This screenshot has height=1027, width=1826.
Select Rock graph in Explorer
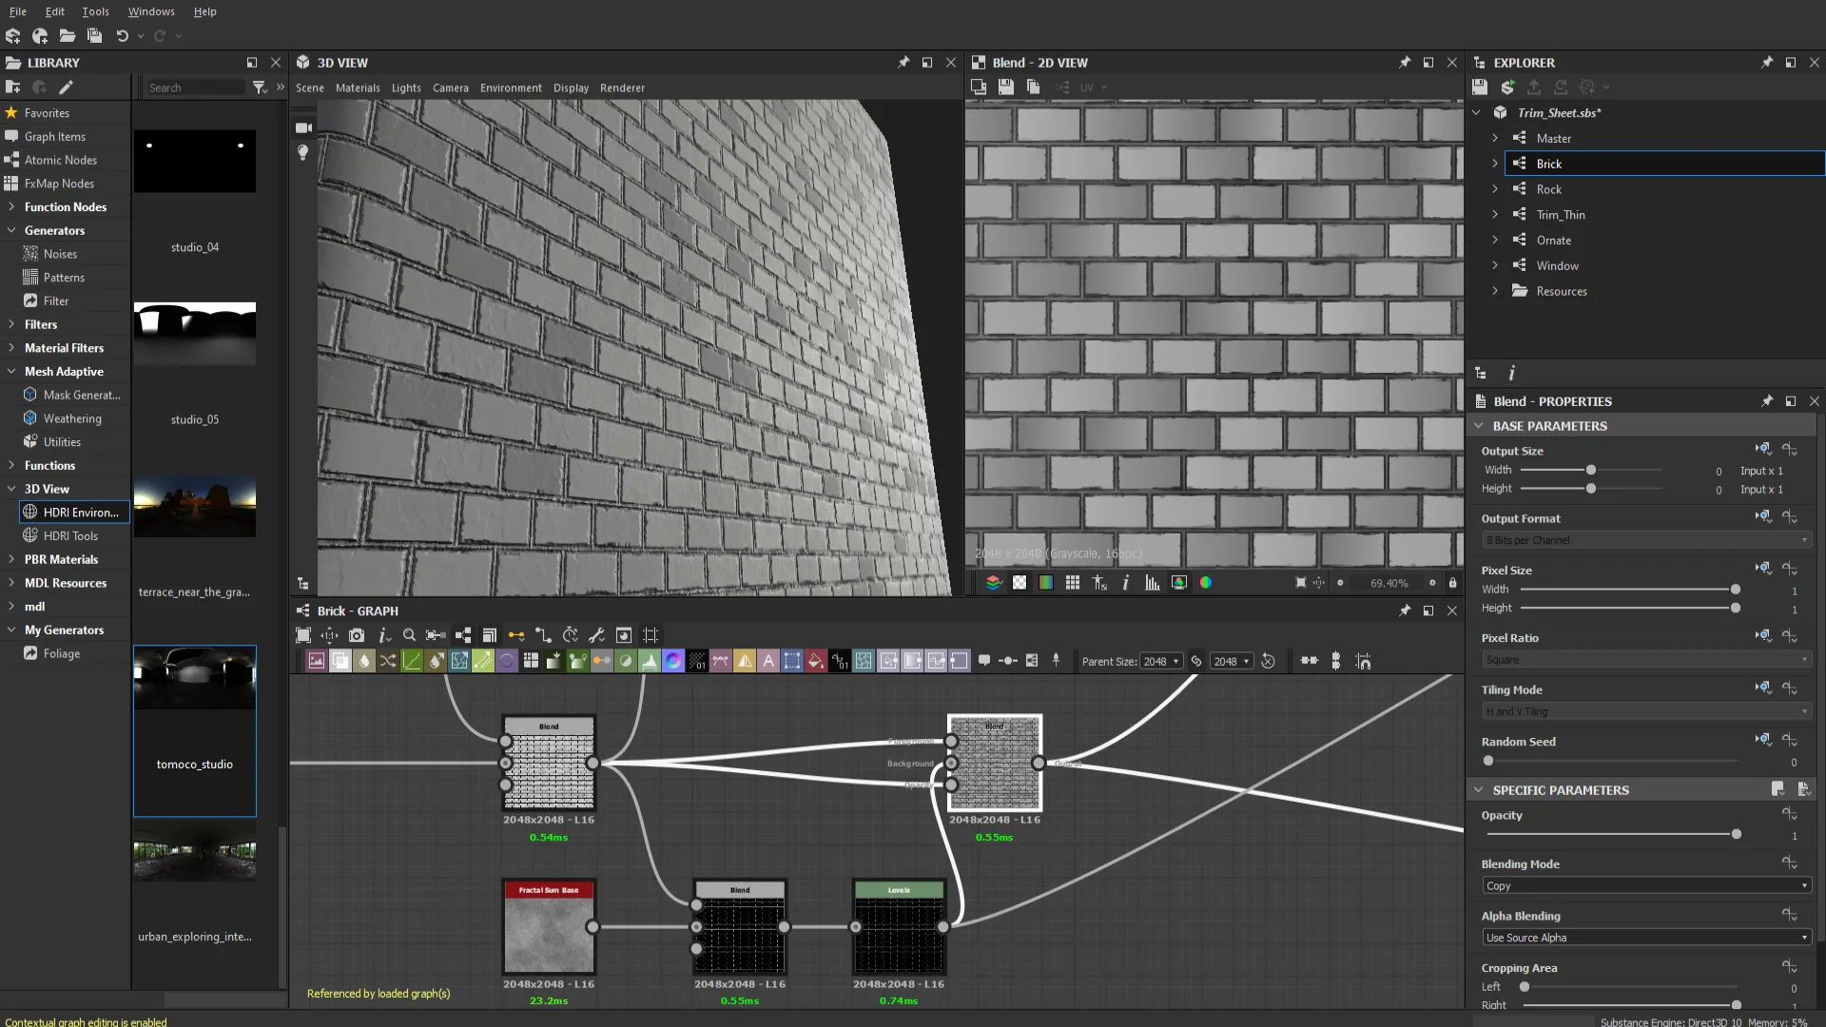1548,189
